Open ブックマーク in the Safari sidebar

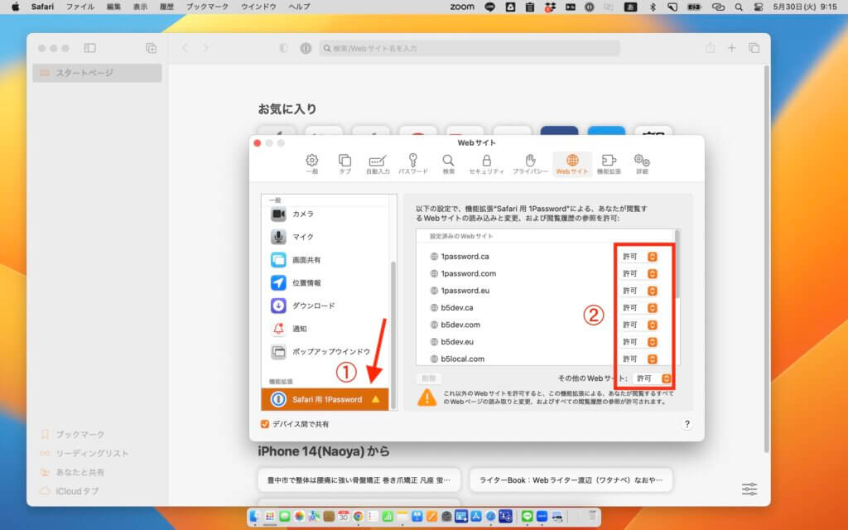tap(73, 434)
